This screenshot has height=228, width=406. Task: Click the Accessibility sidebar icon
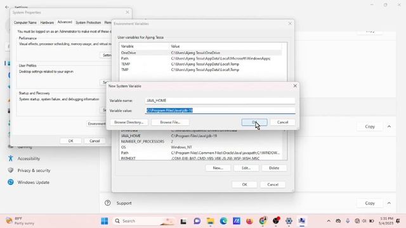(x=11, y=158)
